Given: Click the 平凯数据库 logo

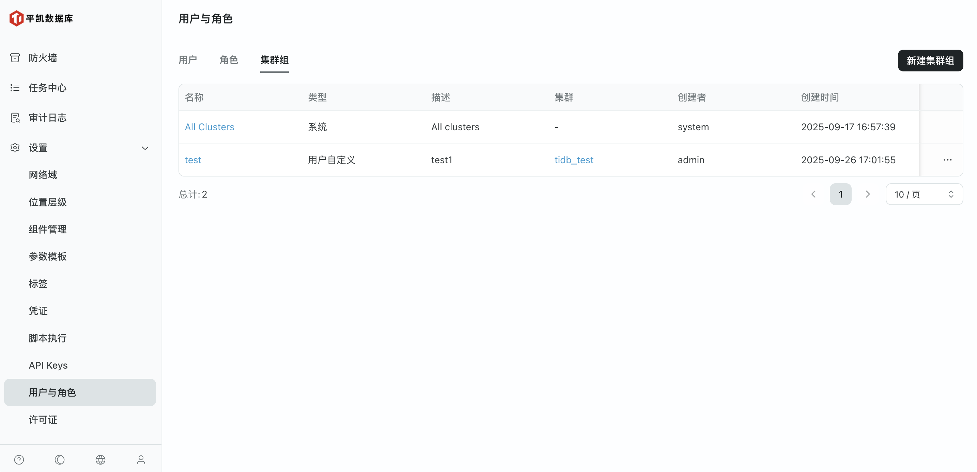Looking at the screenshot, I should [41, 18].
